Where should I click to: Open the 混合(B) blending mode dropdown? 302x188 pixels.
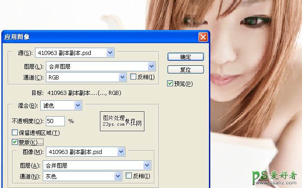pos(78,105)
